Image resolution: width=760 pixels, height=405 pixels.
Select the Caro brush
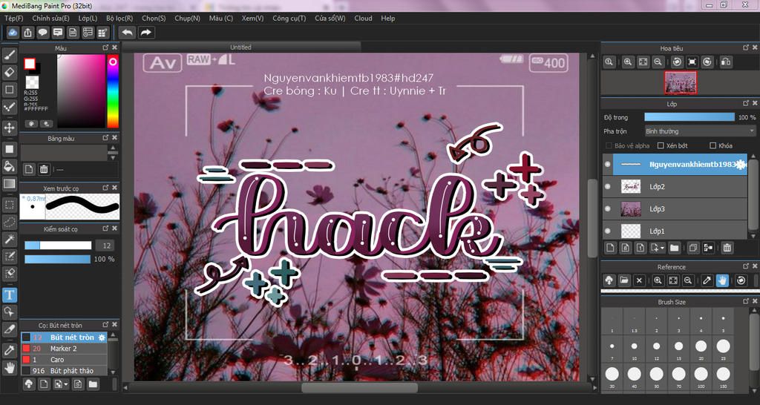click(64, 360)
